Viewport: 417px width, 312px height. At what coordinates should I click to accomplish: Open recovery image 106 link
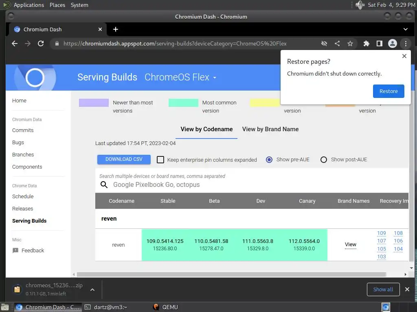tap(398, 241)
